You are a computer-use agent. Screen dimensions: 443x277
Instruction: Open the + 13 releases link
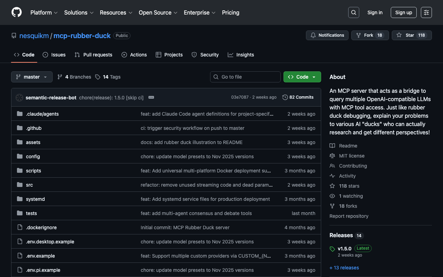pyautogui.click(x=344, y=268)
